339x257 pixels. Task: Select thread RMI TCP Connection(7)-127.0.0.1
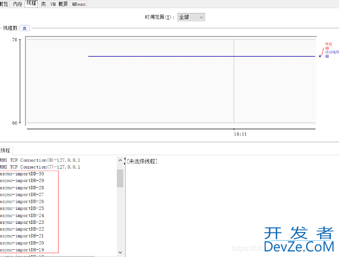click(40, 167)
